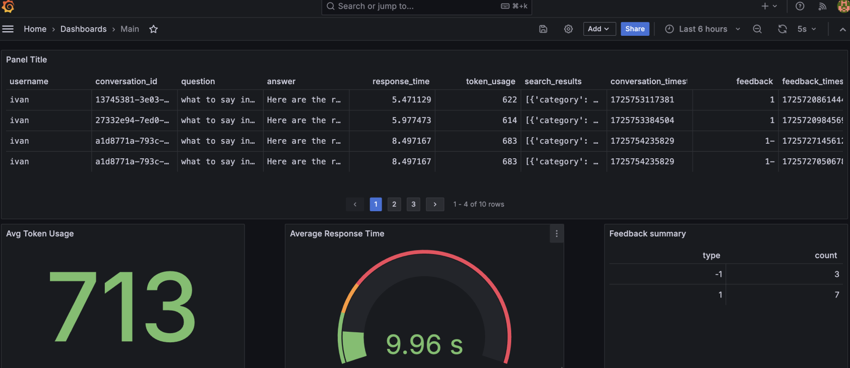Screen dimensions: 850x368
Task: Open the plus new-item menu
Action: 769,6
